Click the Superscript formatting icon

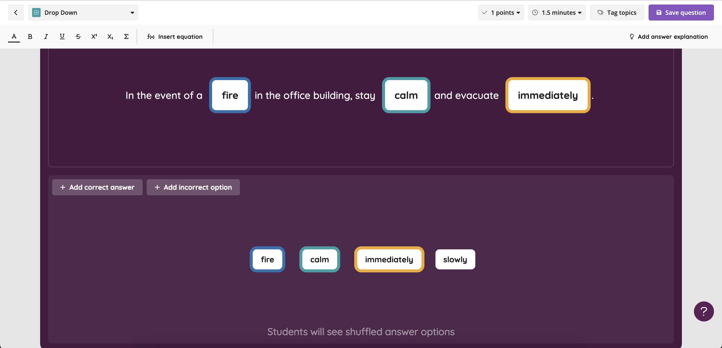[94, 36]
